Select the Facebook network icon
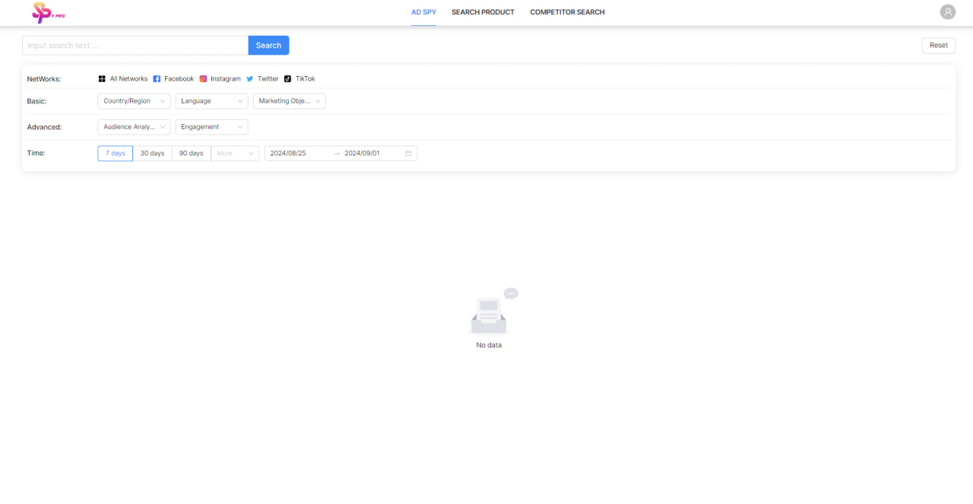The image size is (973, 504). (x=157, y=79)
